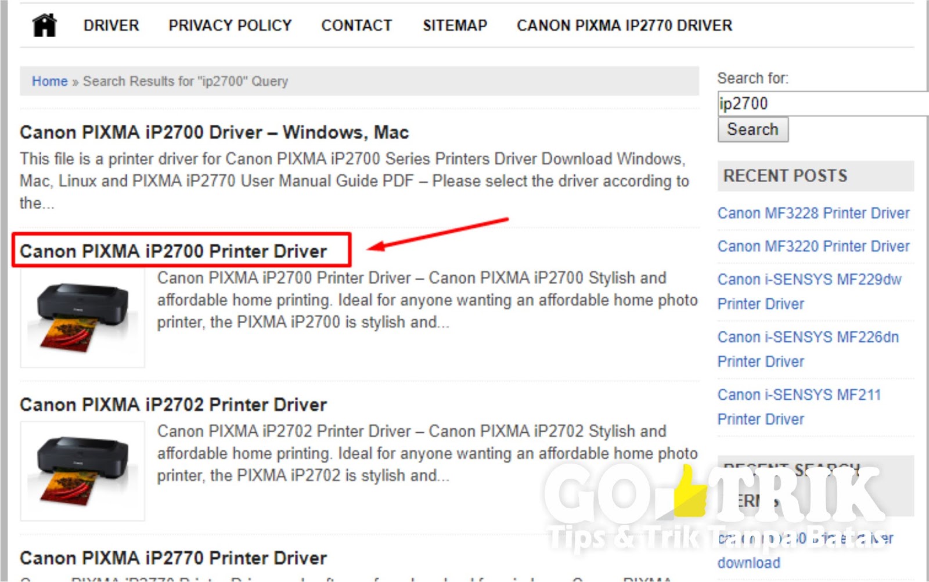Open the SITEMAP menu item

(x=455, y=26)
